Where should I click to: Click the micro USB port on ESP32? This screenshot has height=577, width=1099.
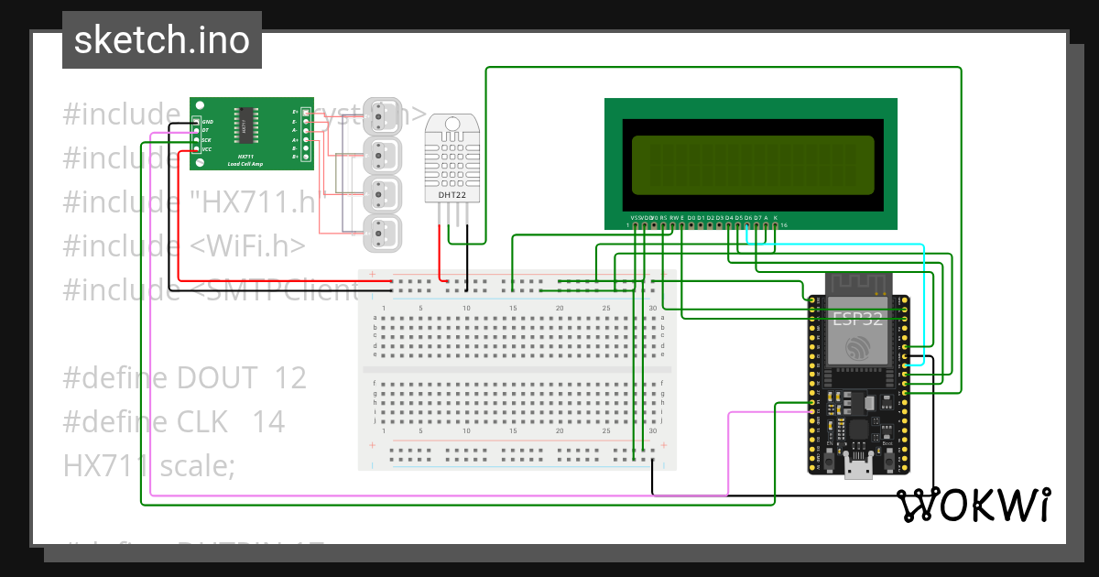coord(858,467)
